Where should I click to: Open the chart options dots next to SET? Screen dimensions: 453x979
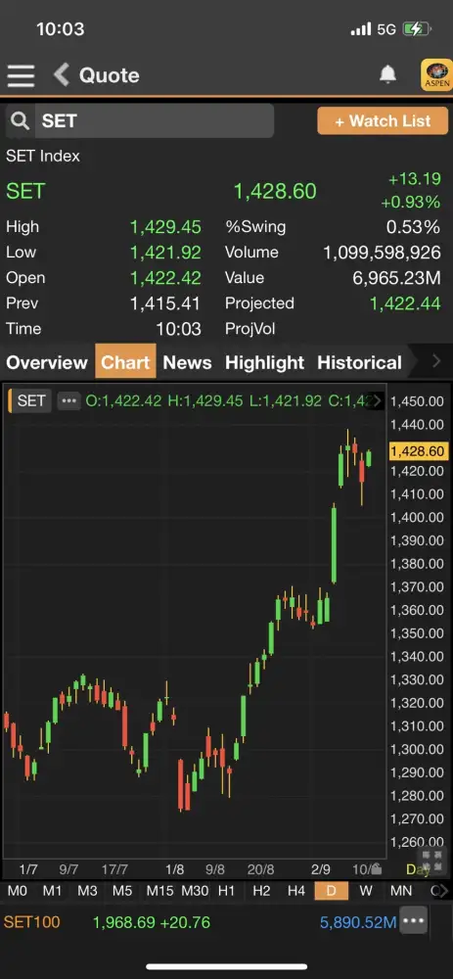[x=68, y=400]
